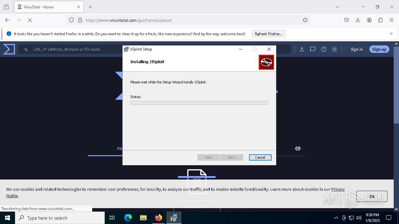
Task: Open the list all tabs dropdown
Action: [x=337, y=7]
